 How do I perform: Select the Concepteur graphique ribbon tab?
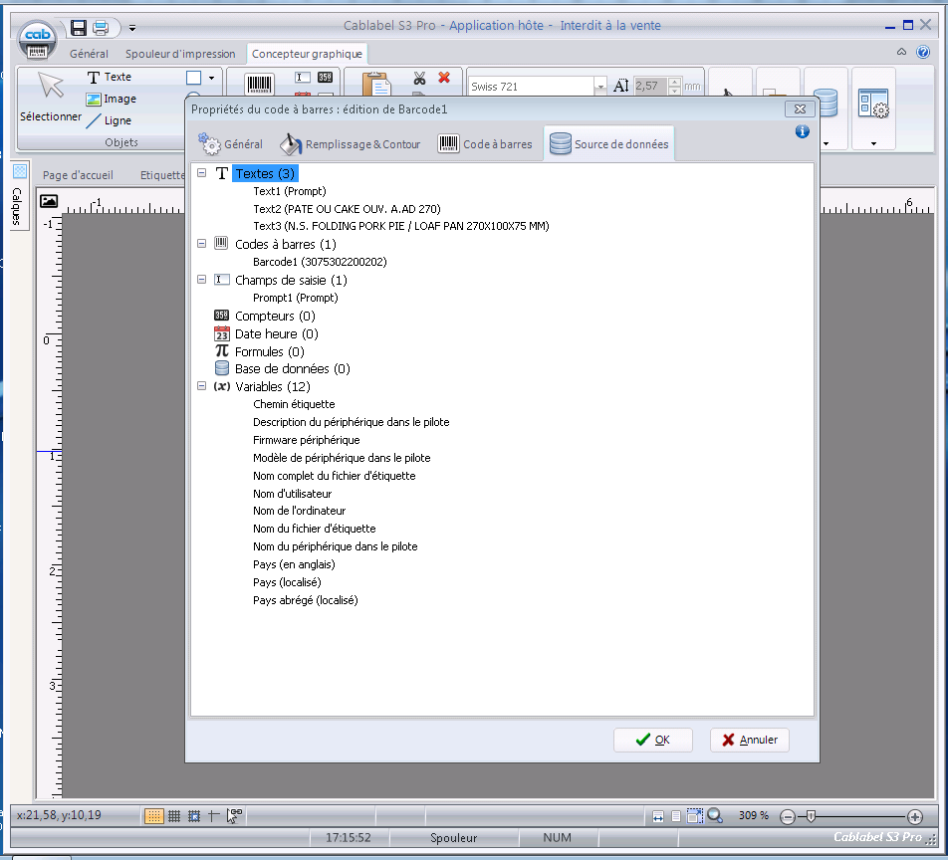[x=307, y=54]
